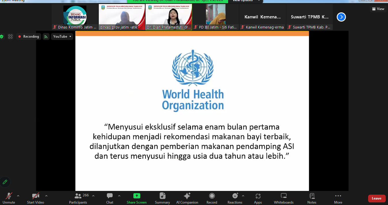Open the YouTube live stream dropdown
Image resolution: width=388 pixels, height=205 pixels.
[62, 37]
